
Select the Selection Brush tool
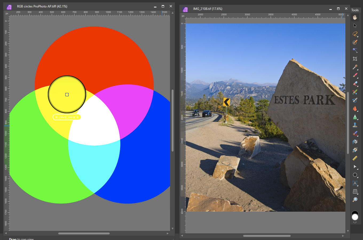pos(355,42)
